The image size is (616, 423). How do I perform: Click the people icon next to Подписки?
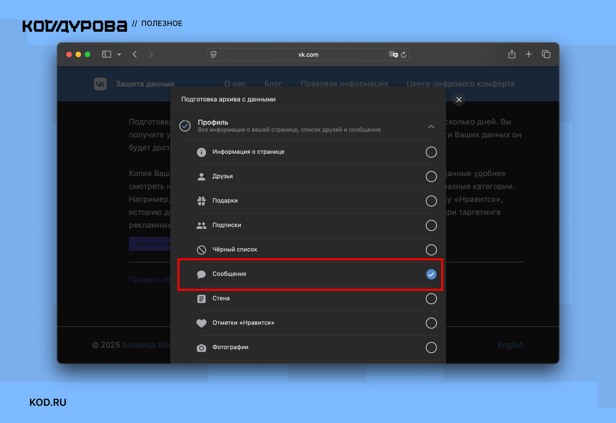click(x=201, y=225)
